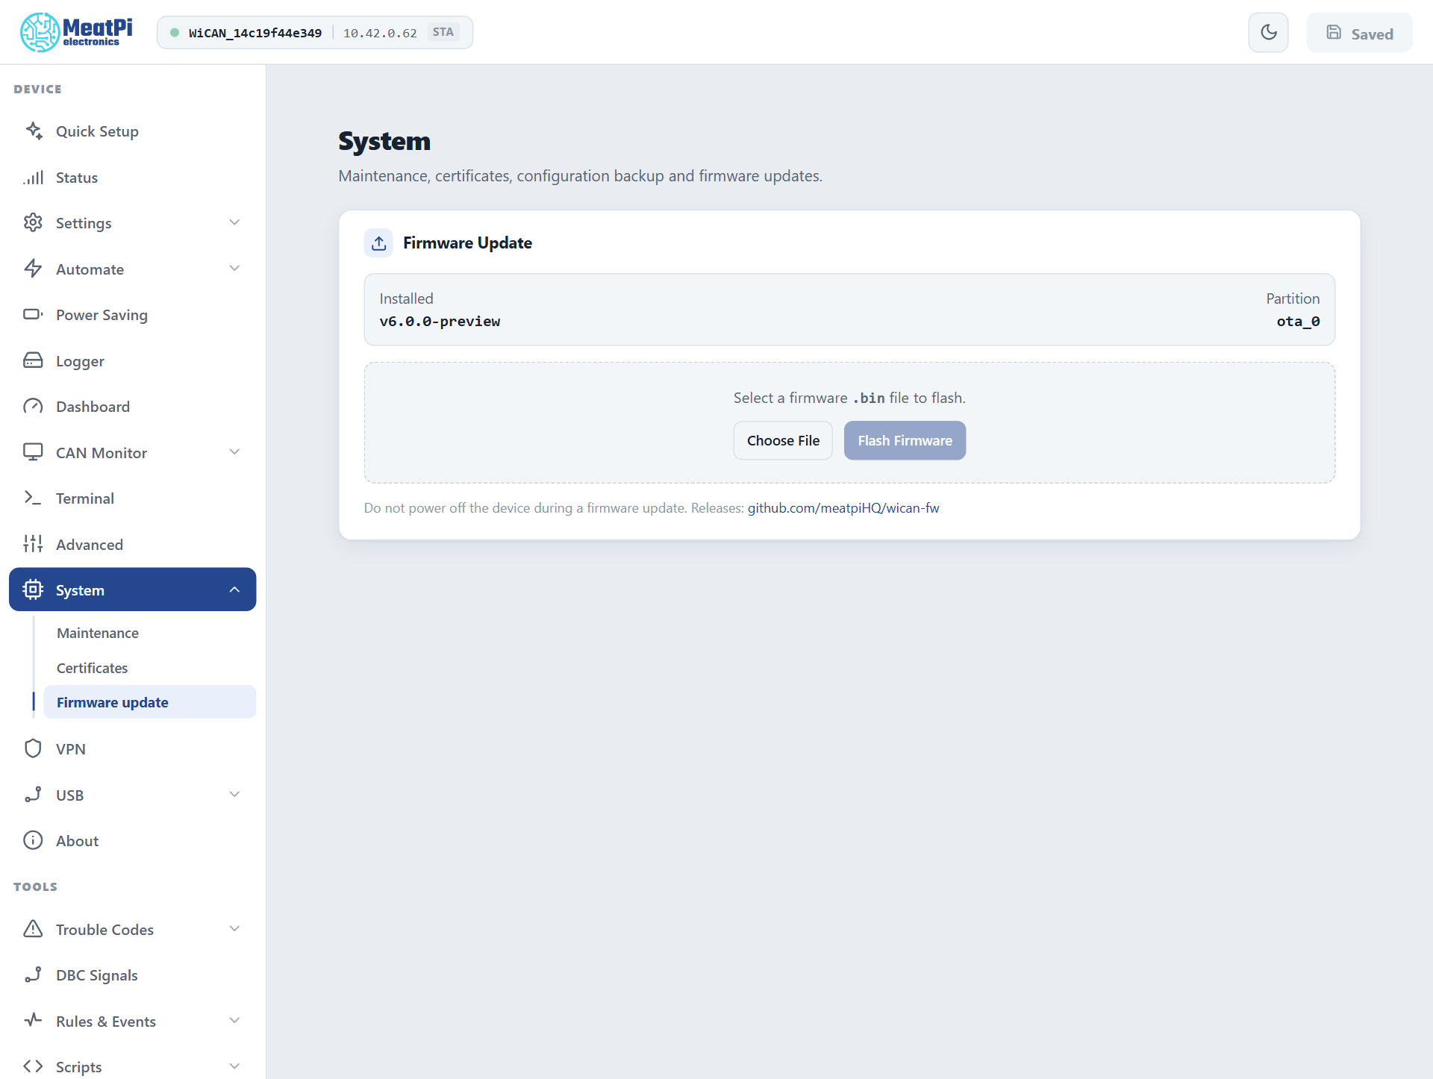Click the Advanced sliders icon
The width and height of the screenshot is (1433, 1079).
(x=34, y=544)
